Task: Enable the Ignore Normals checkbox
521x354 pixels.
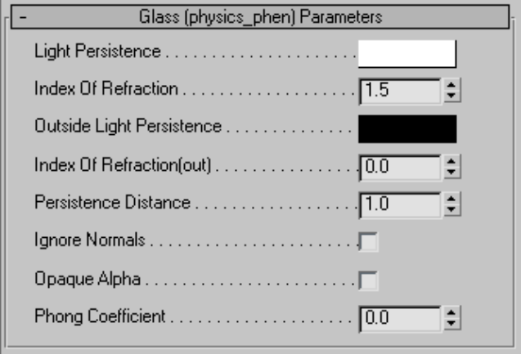Action: 369,242
